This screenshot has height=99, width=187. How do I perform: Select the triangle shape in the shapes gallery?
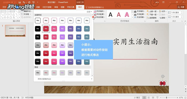pyautogui.click(x=14, y=14)
